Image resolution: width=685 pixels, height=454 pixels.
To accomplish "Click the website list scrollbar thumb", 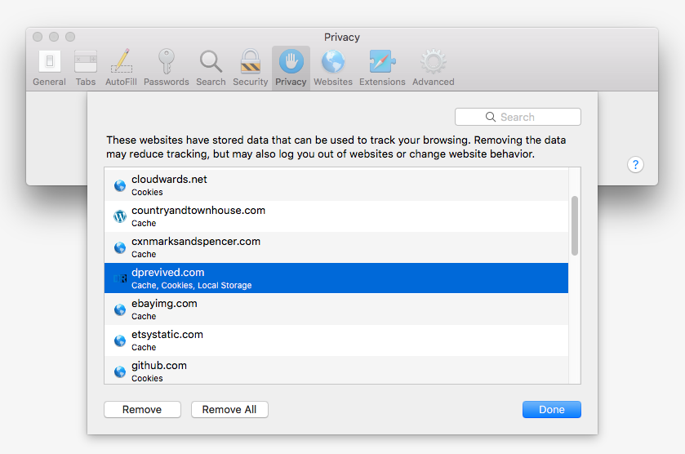I will tap(575, 225).
